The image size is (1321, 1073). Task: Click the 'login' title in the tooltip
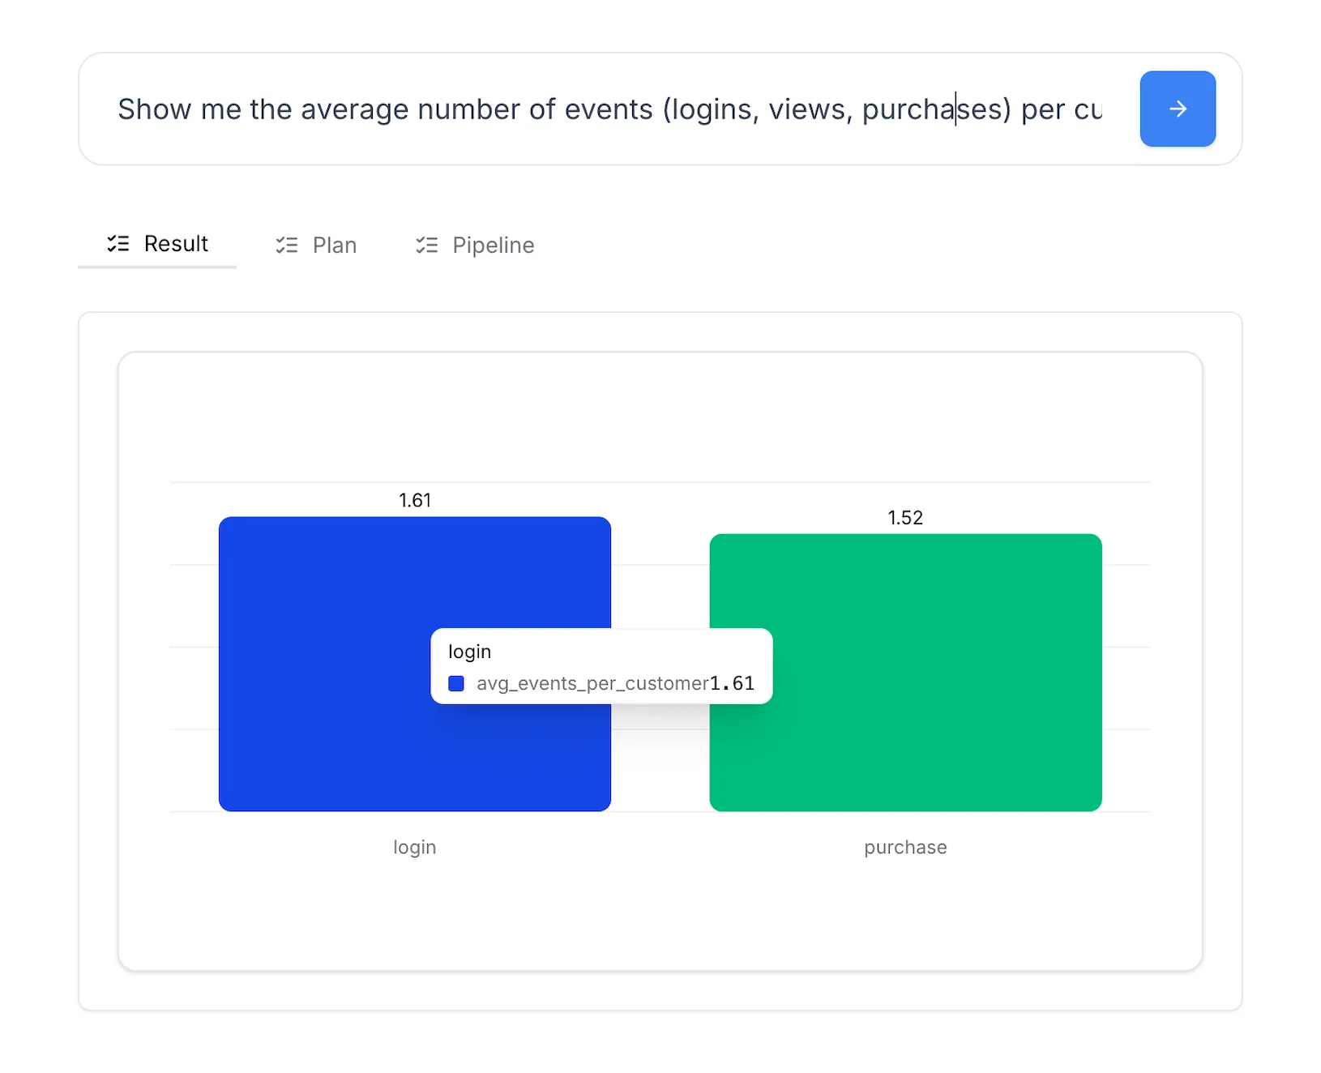[x=470, y=652]
